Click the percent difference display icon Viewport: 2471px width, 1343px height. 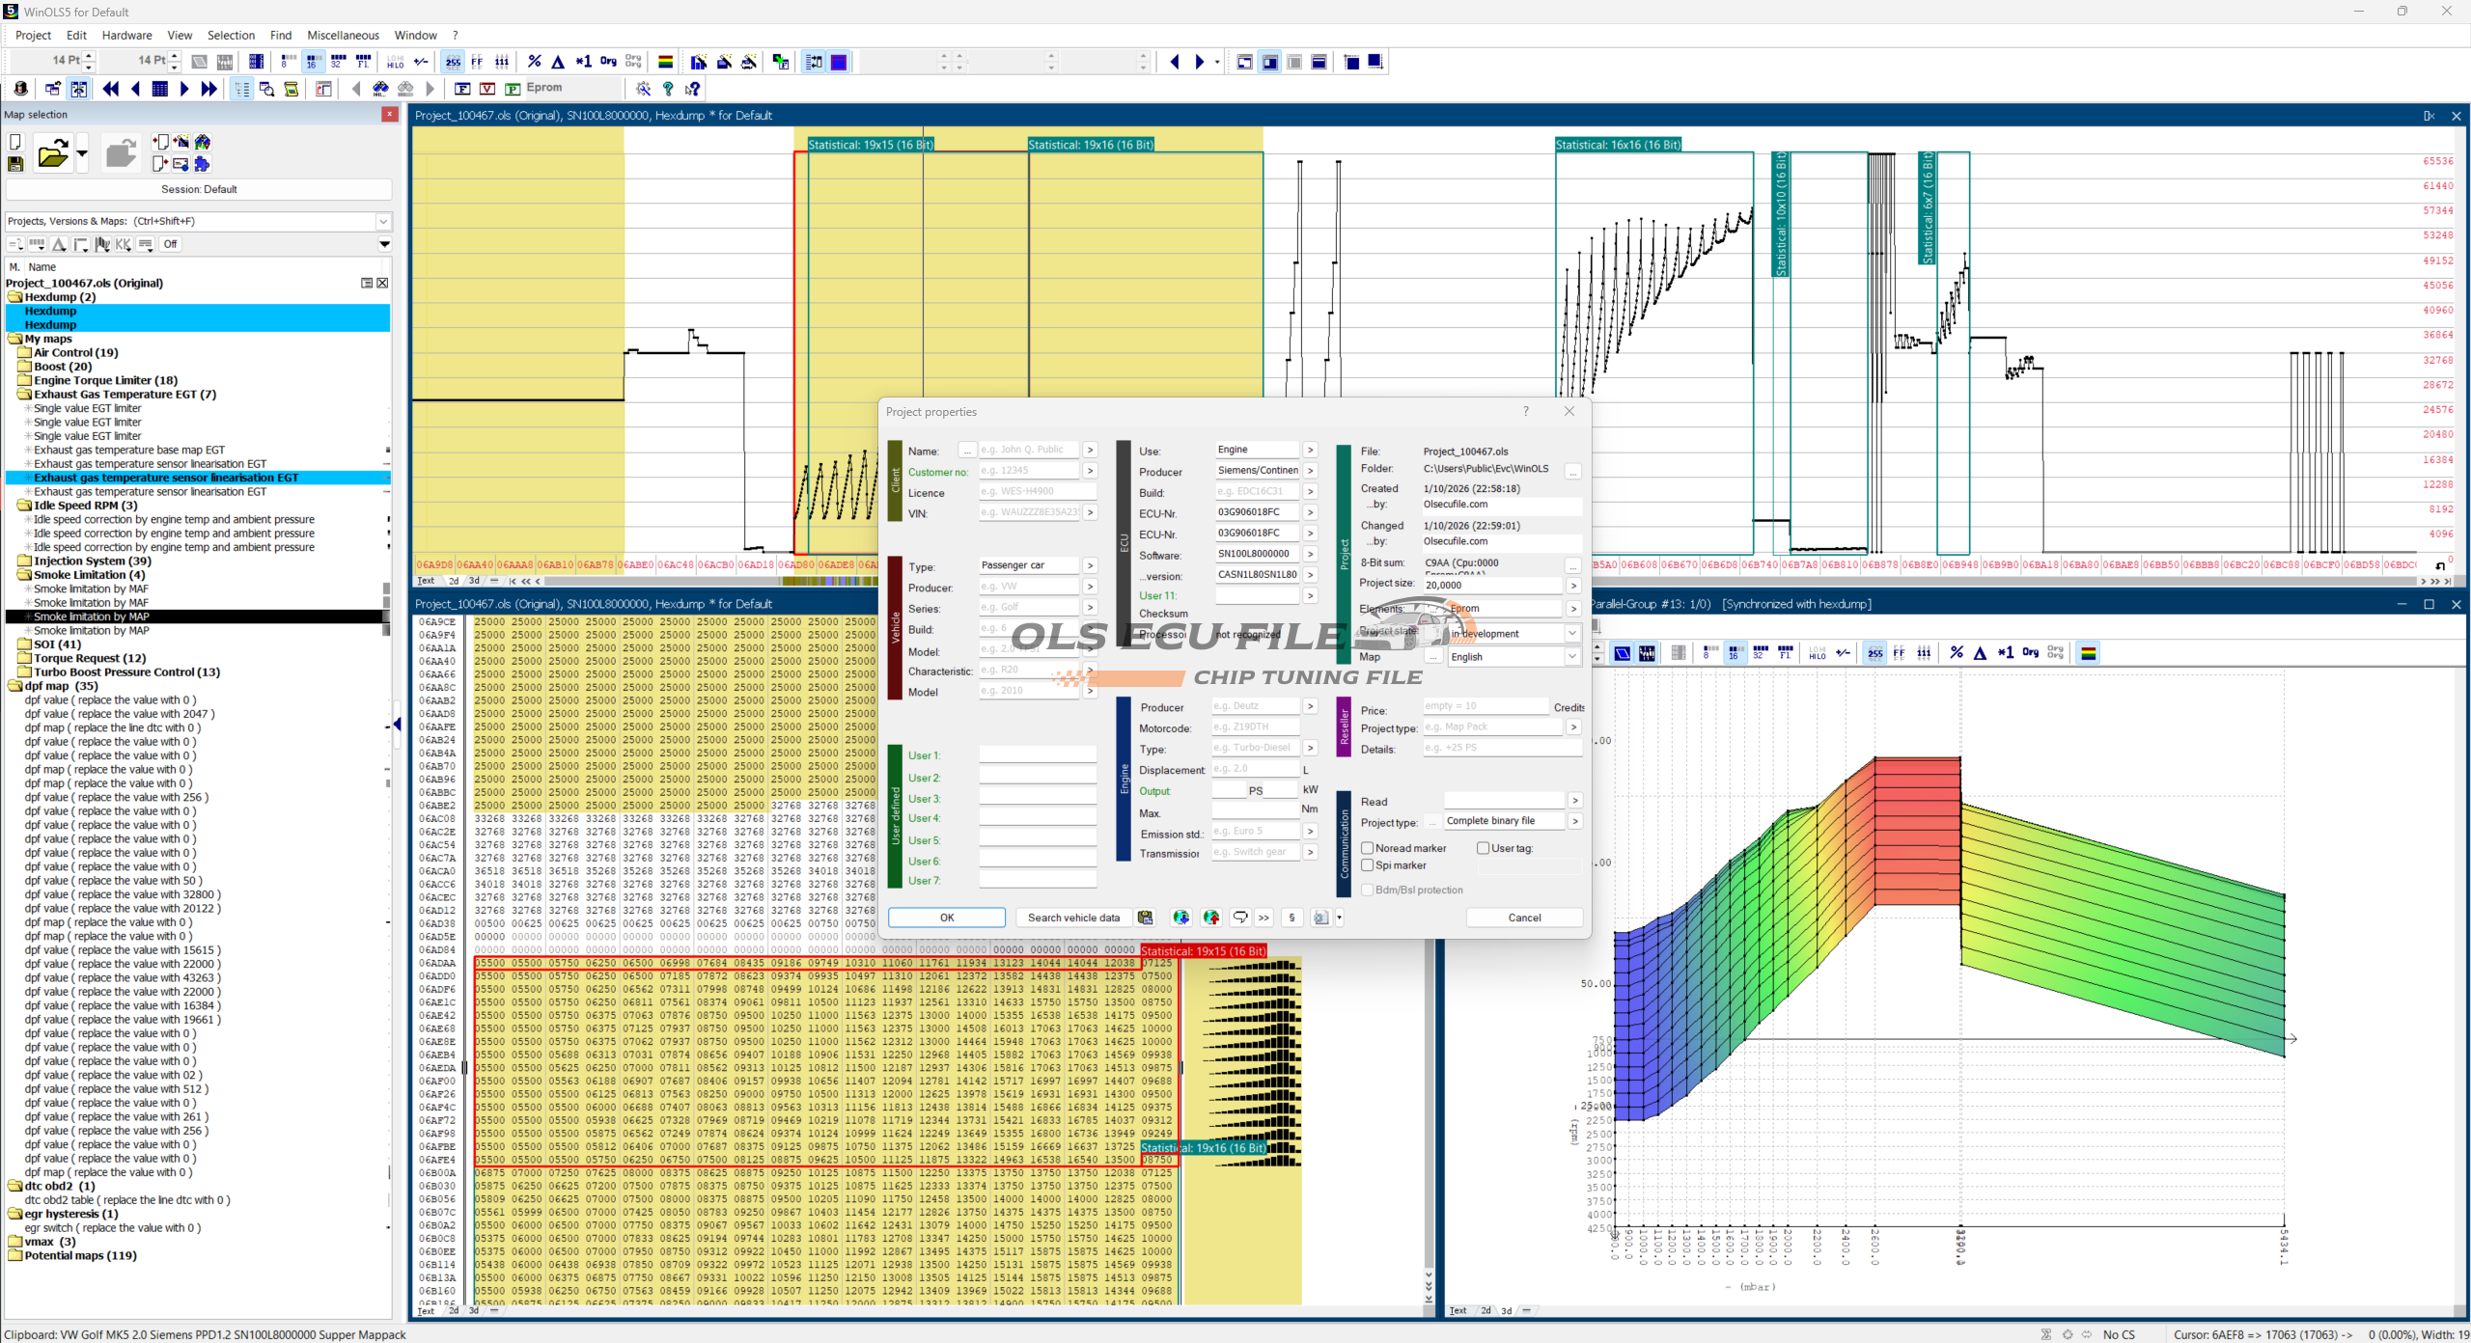tap(534, 62)
